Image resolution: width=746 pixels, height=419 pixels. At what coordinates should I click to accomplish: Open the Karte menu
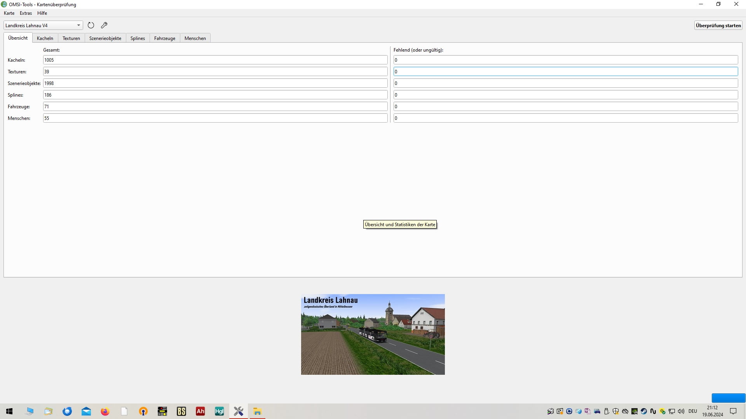(x=9, y=13)
